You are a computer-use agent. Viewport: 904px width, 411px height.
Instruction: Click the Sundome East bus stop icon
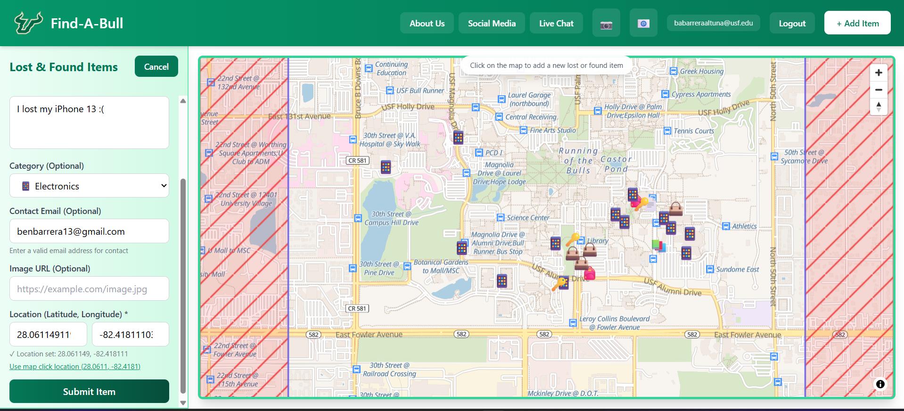point(710,269)
